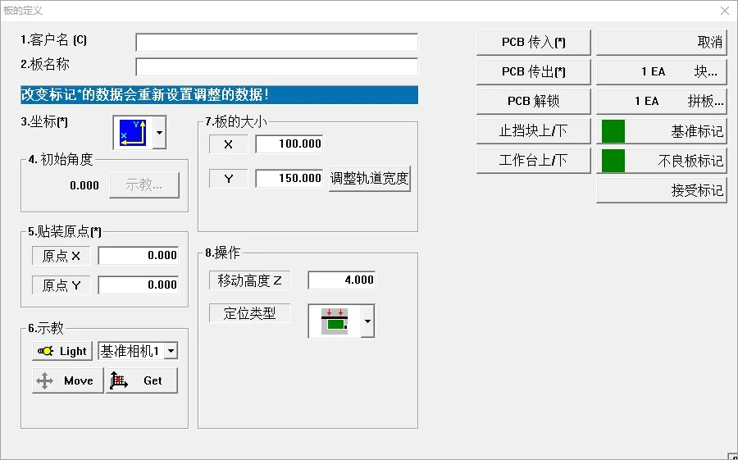The height and width of the screenshot is (460, 738).
Task: Click the 移动高度 Z value field
Action: coord(341,280)
